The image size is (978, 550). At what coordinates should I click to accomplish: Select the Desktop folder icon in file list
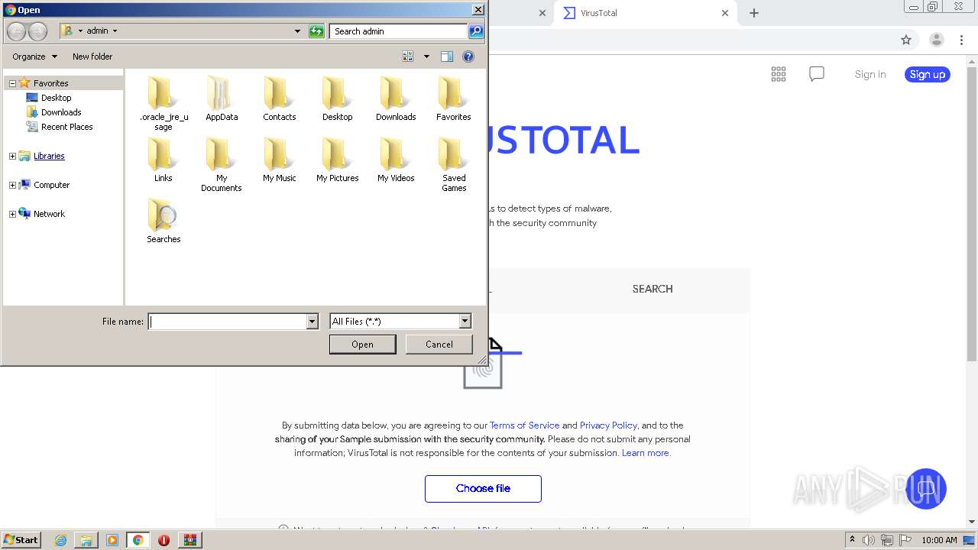pos(338,99)
